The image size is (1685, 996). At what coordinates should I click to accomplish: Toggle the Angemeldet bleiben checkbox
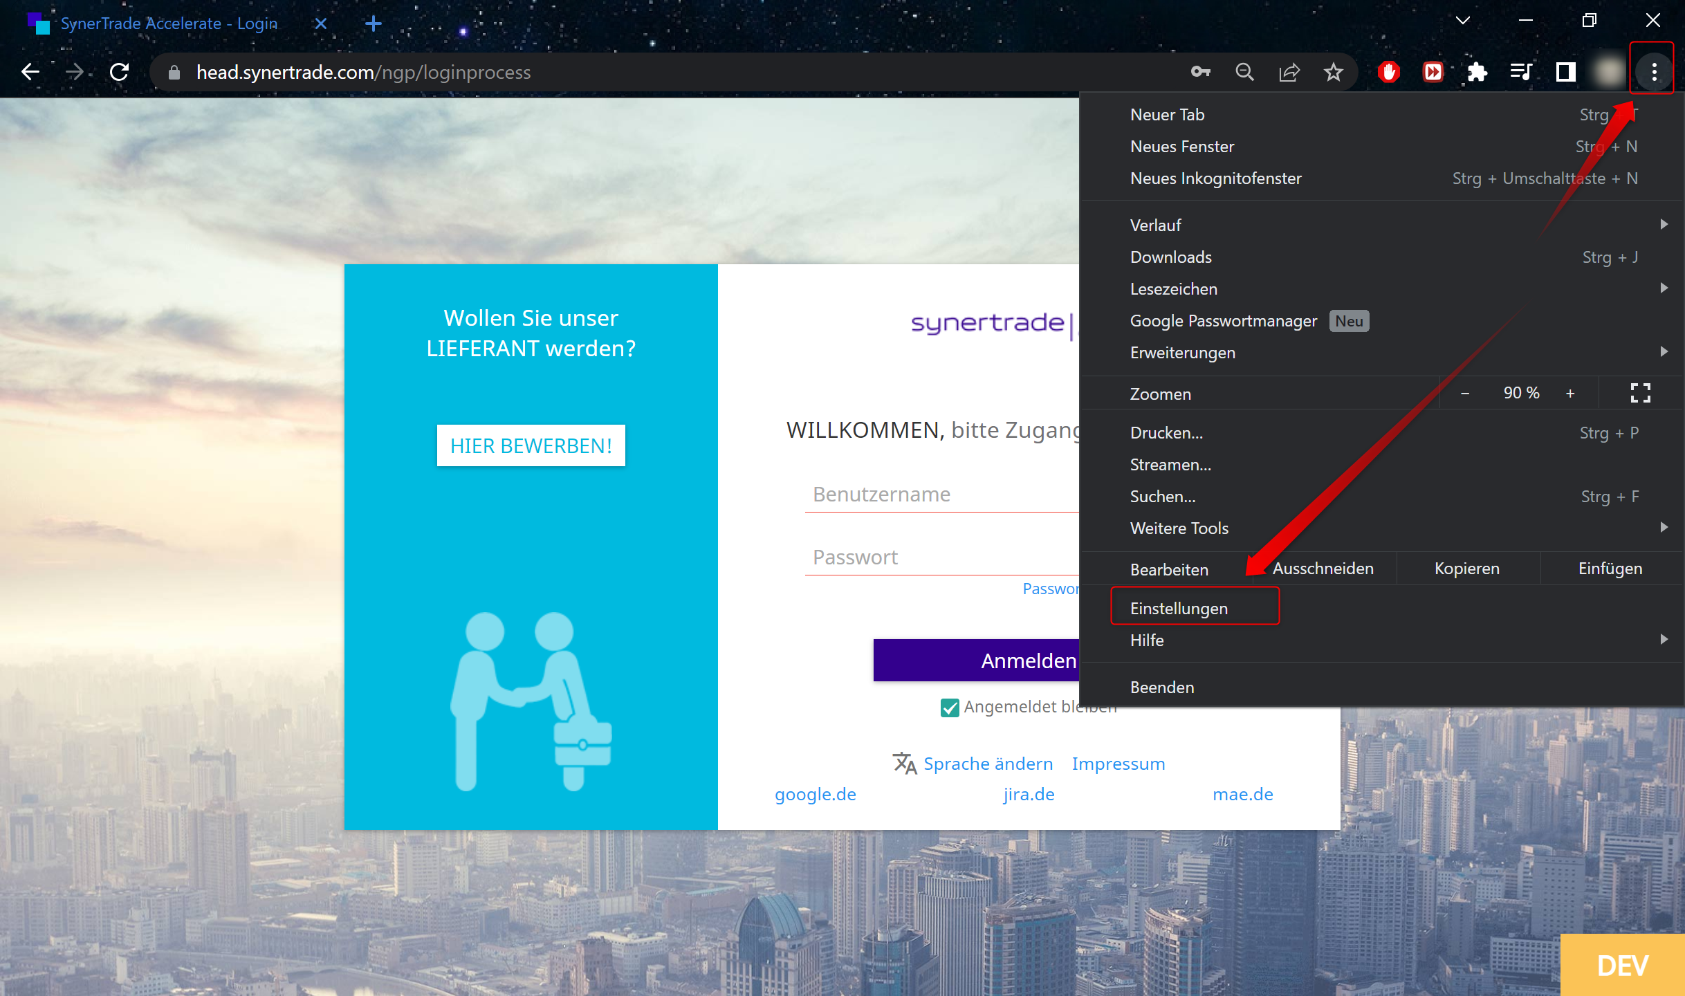tap(950, 707)
